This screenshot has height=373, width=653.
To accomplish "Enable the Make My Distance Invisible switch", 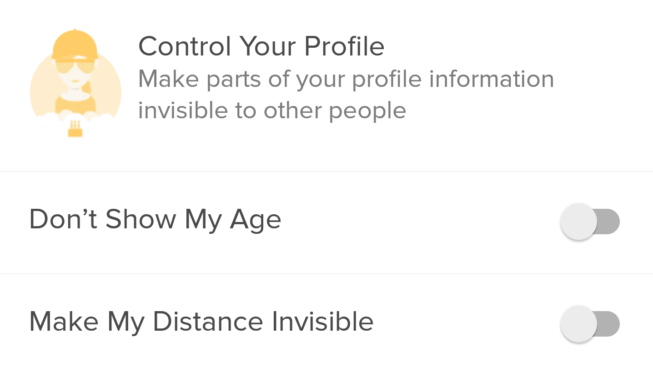I will click(x=590, y=324).
